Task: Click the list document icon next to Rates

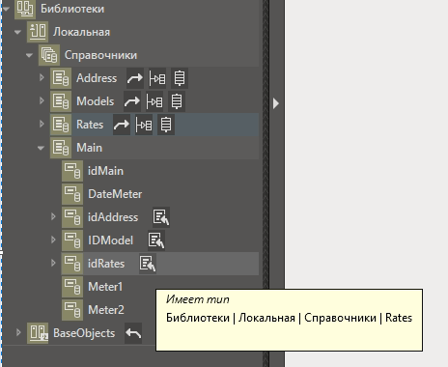Action: (x=166, y=125)
